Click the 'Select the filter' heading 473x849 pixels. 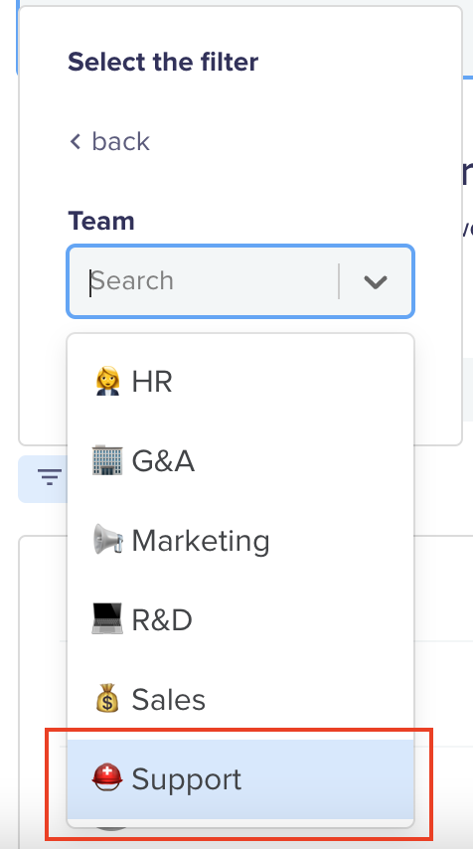pyautogui.click(x=163, y=62)
